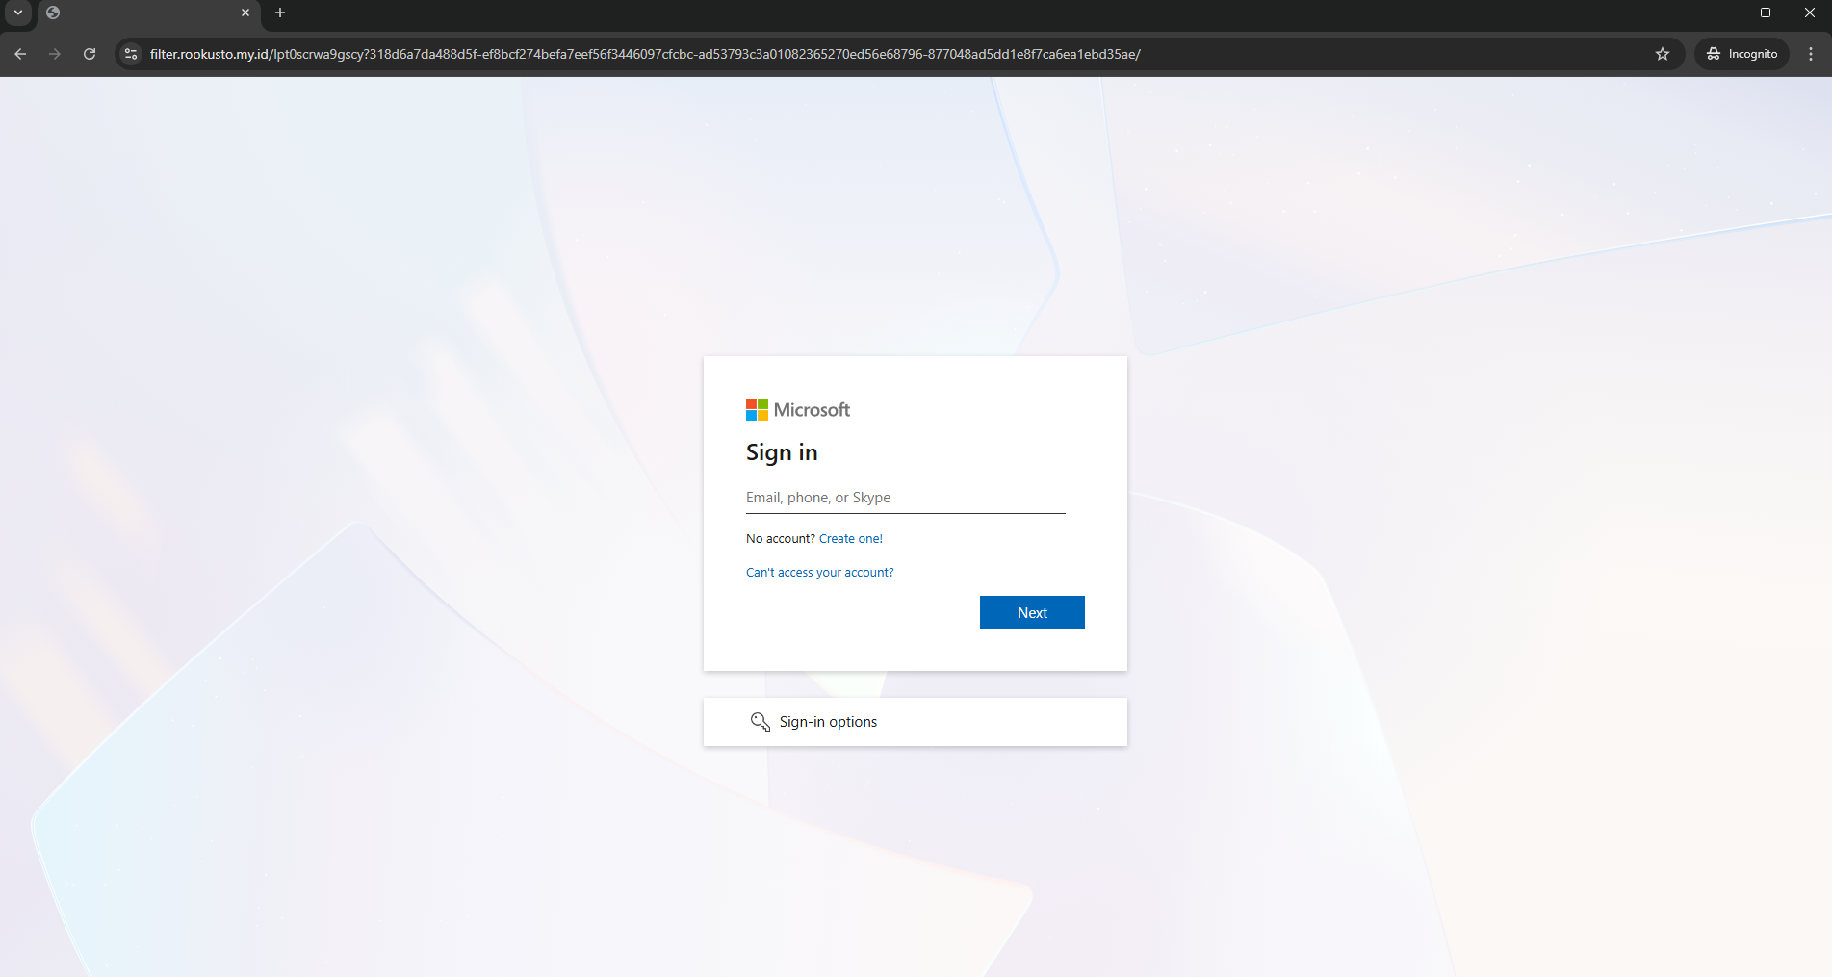The width and height of the screenshot is (1832, 977).
Task: Select the active browser tab
Action: [x=144, y=13]
